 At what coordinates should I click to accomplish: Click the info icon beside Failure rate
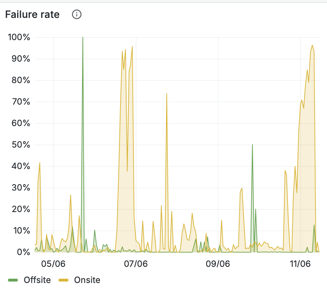tap(77, 14)
